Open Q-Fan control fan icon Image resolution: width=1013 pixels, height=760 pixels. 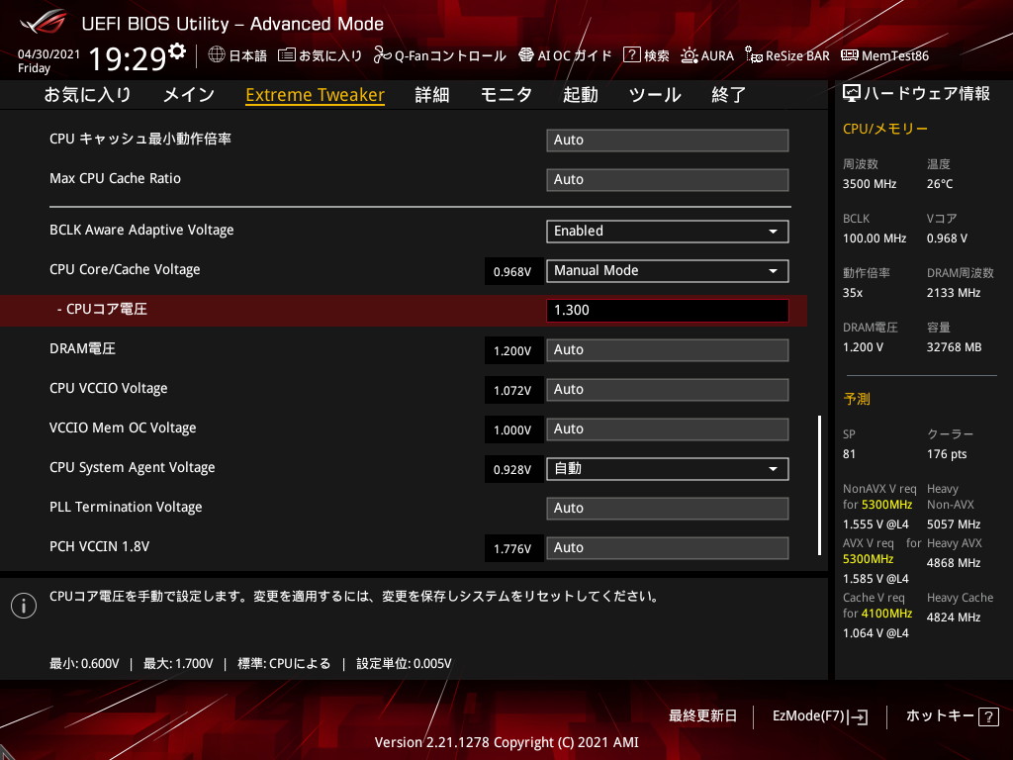tap(383, 55)
